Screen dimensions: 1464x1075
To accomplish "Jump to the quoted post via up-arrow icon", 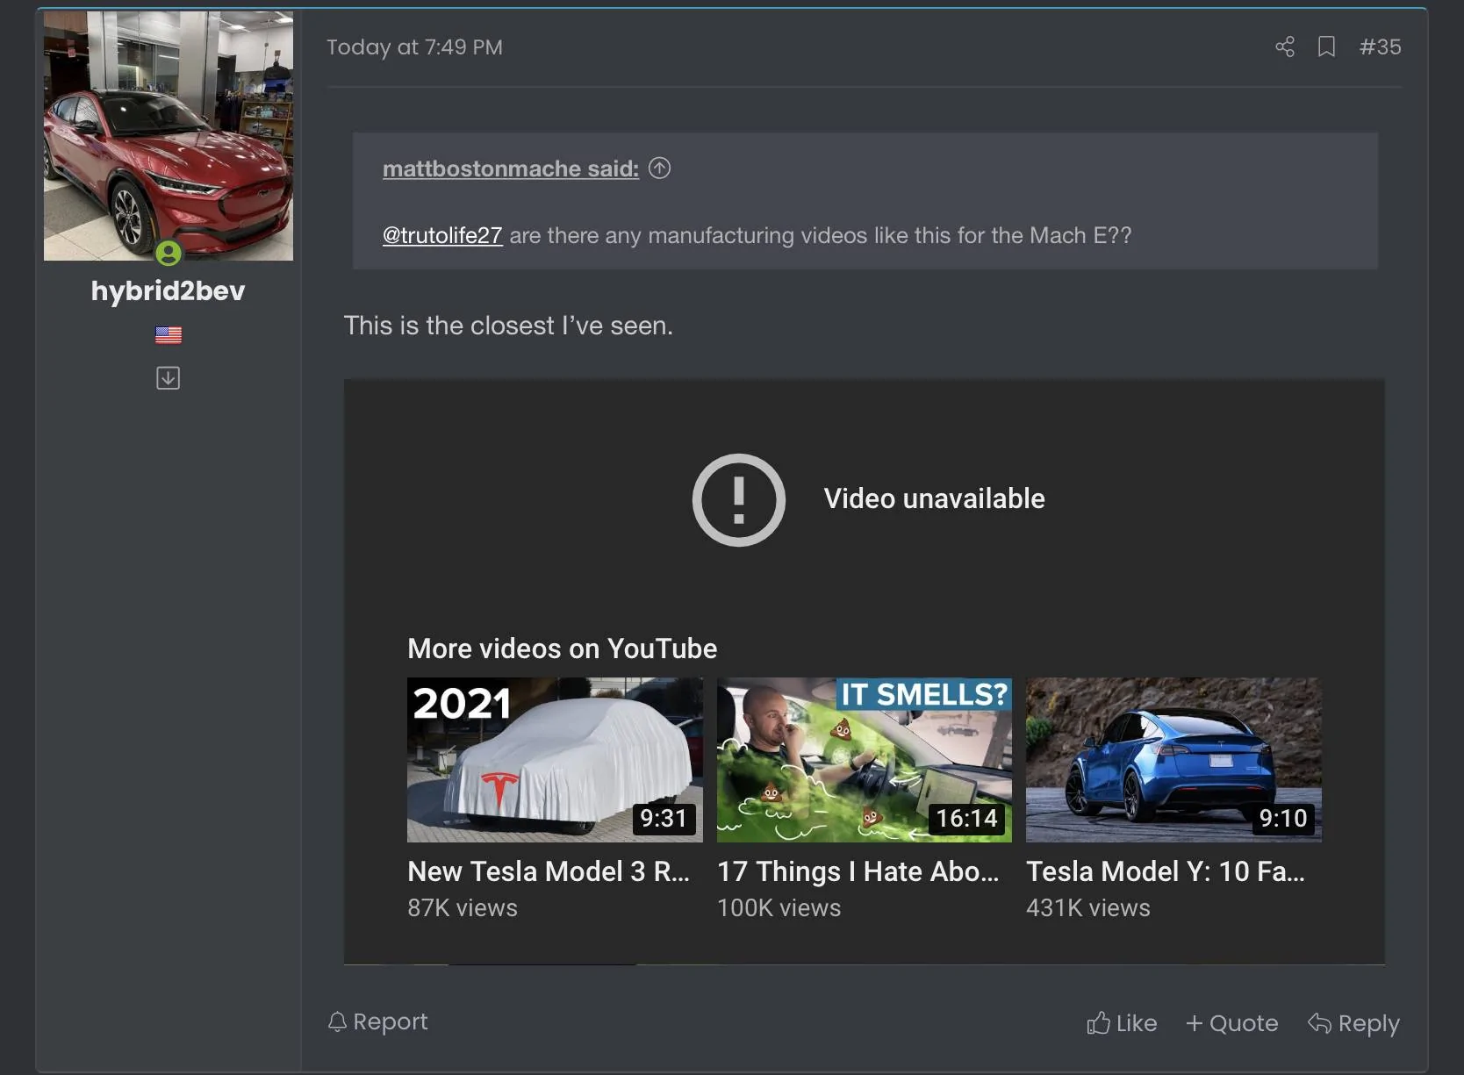I will pyautogui.click(x=659, y=168).
